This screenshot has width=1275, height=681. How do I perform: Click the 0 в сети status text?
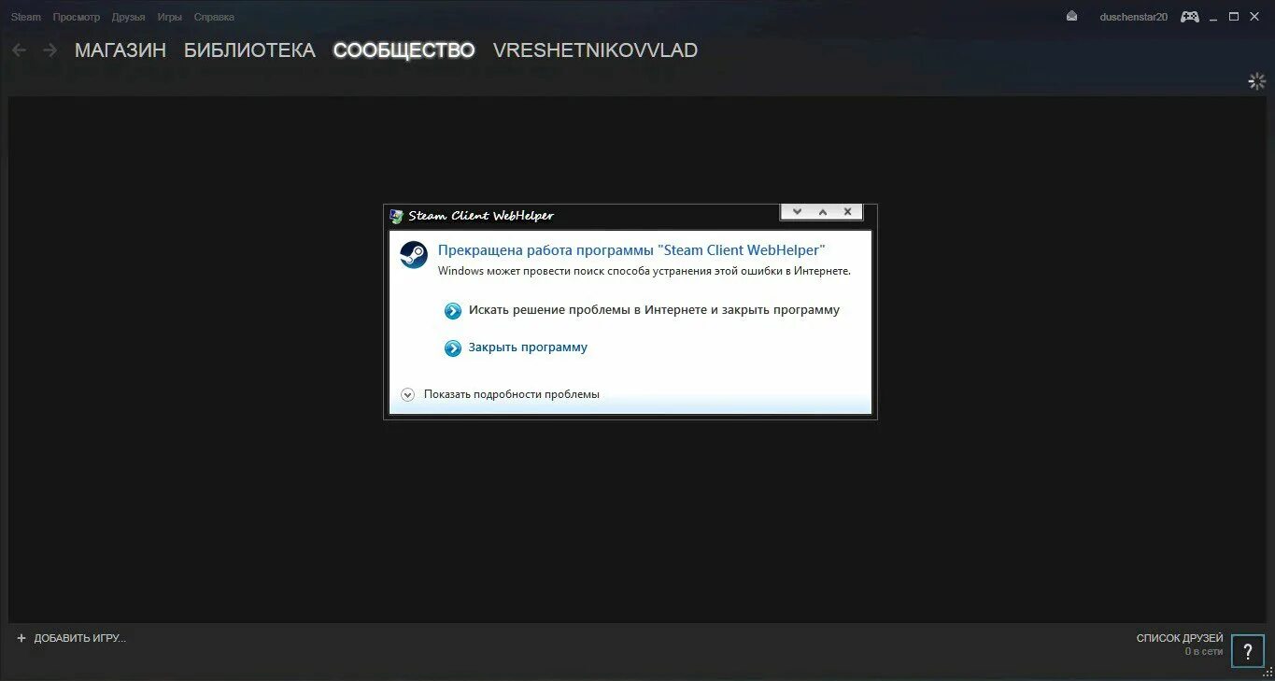tap(1204, 651)
